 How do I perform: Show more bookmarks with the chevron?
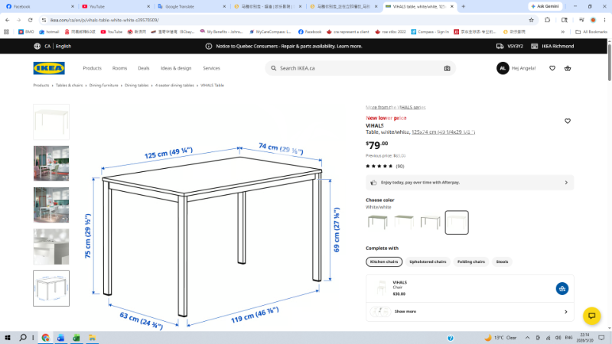coord(563,31)
